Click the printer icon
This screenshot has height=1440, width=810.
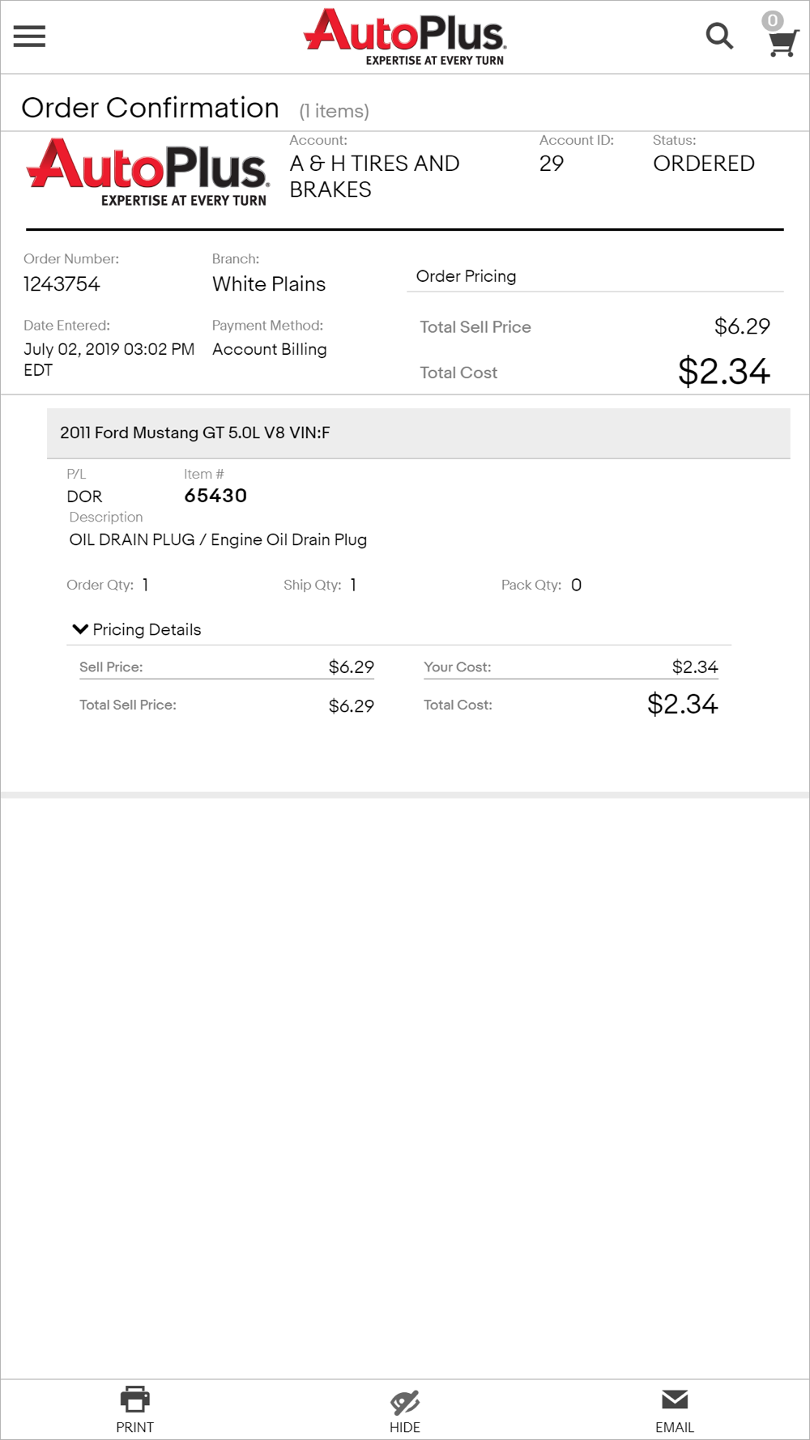pyautogui.click(x=134, y=1399)
